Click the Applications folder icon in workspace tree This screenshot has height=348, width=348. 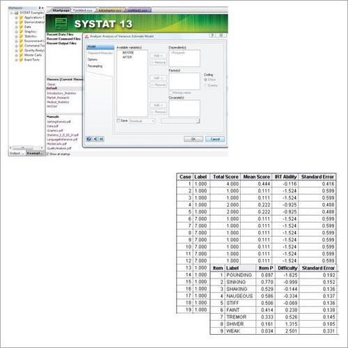[21, 17]
